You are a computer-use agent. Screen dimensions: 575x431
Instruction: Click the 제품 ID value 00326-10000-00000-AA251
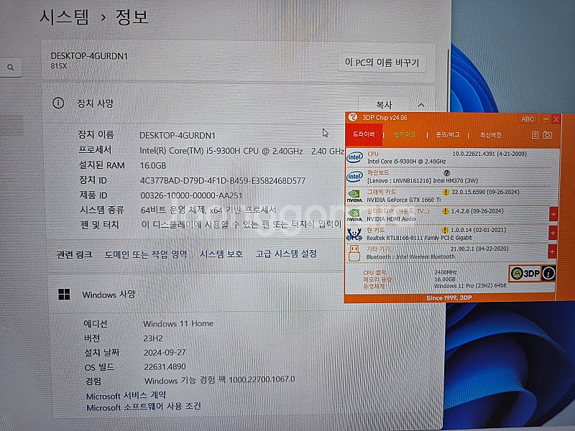[x=191, y=195]
